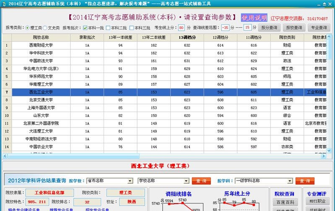The image size is (335, 211).
Task: Sort by 13年一本线差 column header
Action: pos(120,38)
